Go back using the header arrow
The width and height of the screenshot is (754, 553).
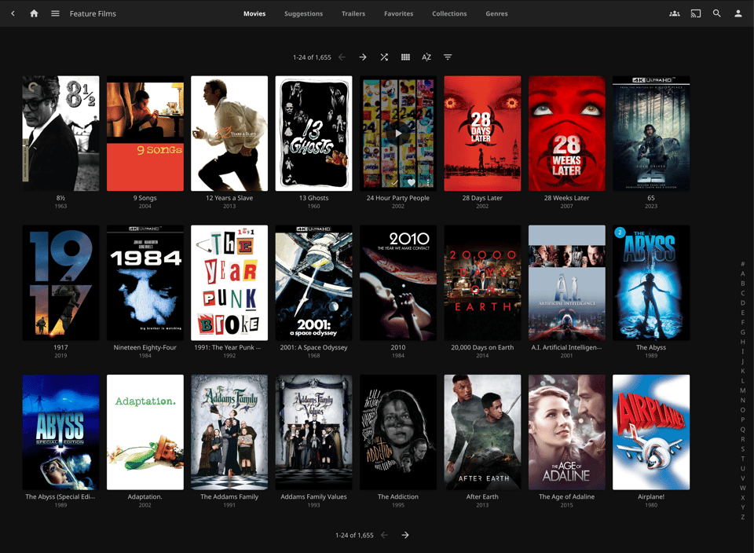pyautogui.click(x=13, y=13)
